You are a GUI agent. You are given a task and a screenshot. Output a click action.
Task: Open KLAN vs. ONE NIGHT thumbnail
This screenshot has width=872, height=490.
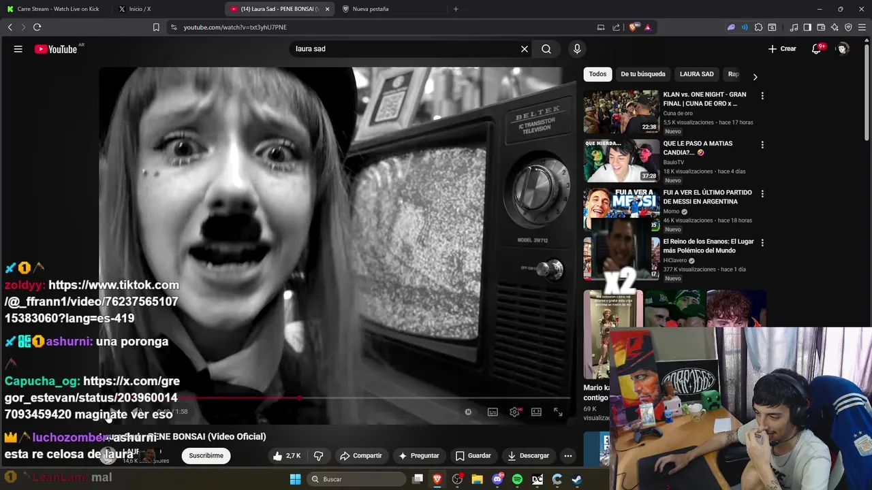(x=621, y=112)
